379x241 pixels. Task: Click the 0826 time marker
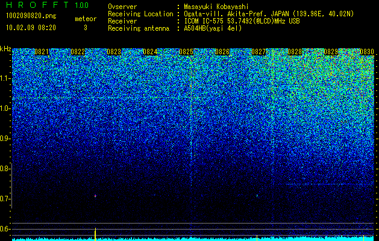(222, 52)
